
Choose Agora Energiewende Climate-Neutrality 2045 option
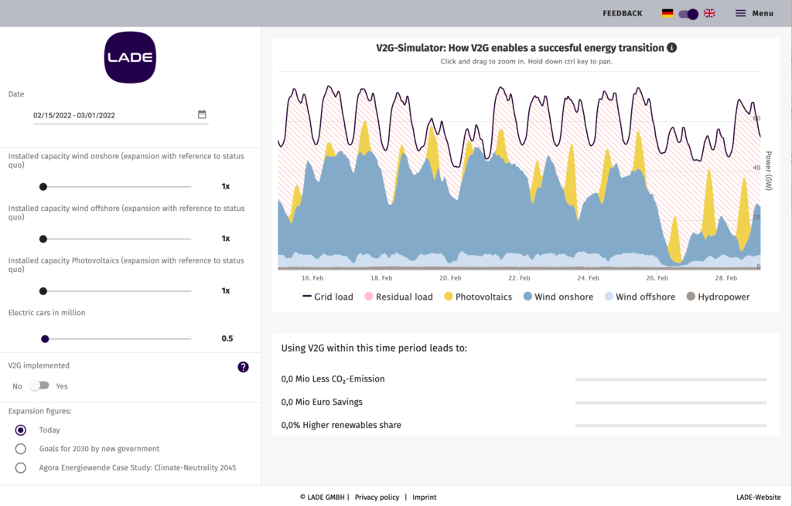(x=21, y=467)
